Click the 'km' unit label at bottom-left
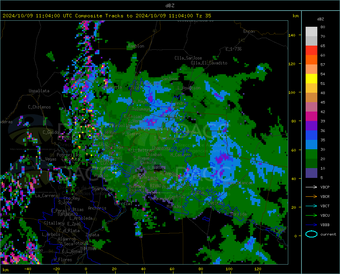 coord(5,270)
